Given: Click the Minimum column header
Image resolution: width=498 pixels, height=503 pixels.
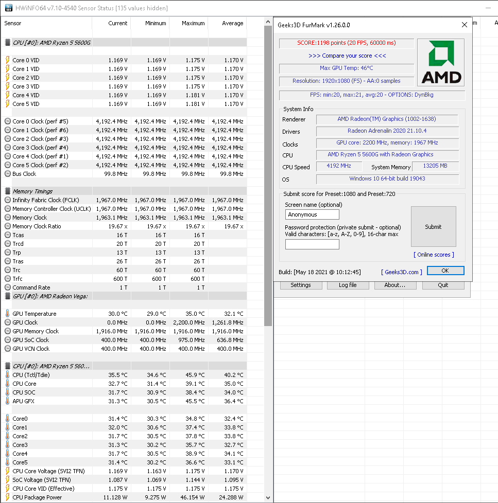Looking at the screenshot, I should tap(156, 23).
